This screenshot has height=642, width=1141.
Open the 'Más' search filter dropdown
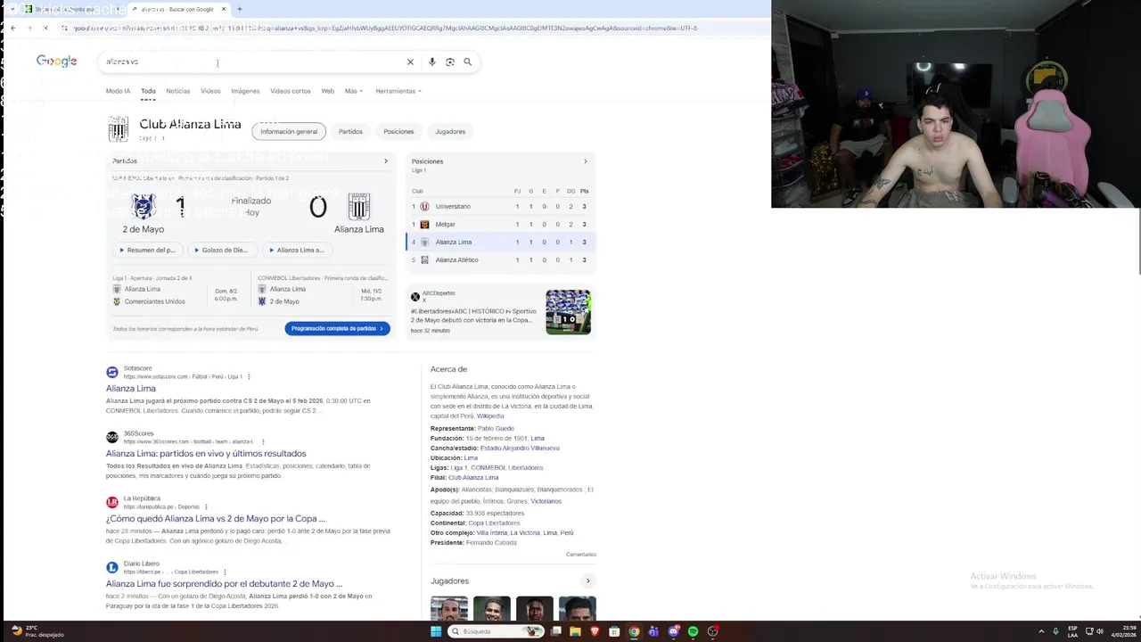354,91
